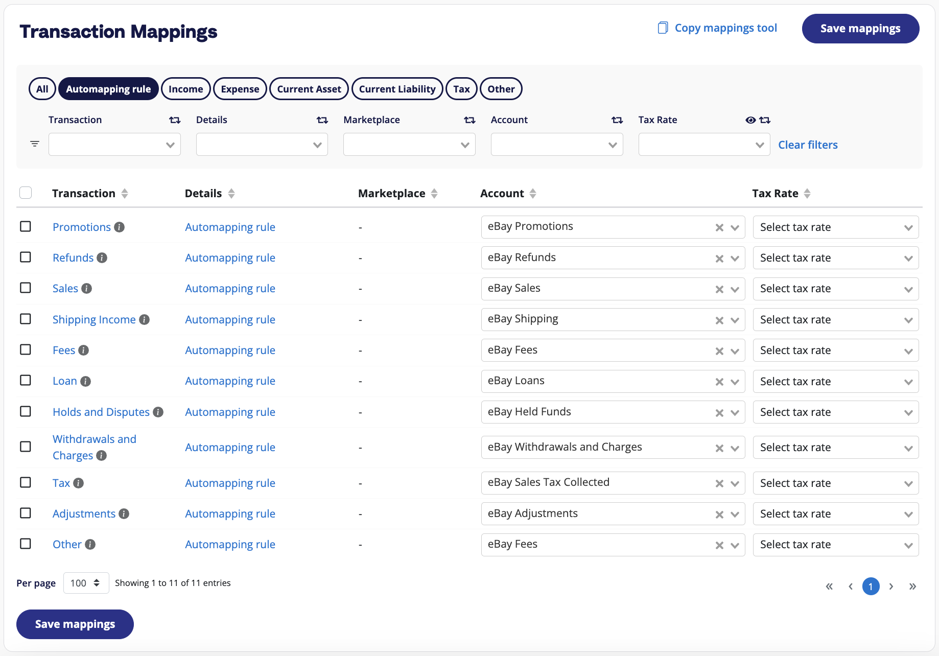
Task: Jump to the last page double arrow
Action: [x=912, y=587]
